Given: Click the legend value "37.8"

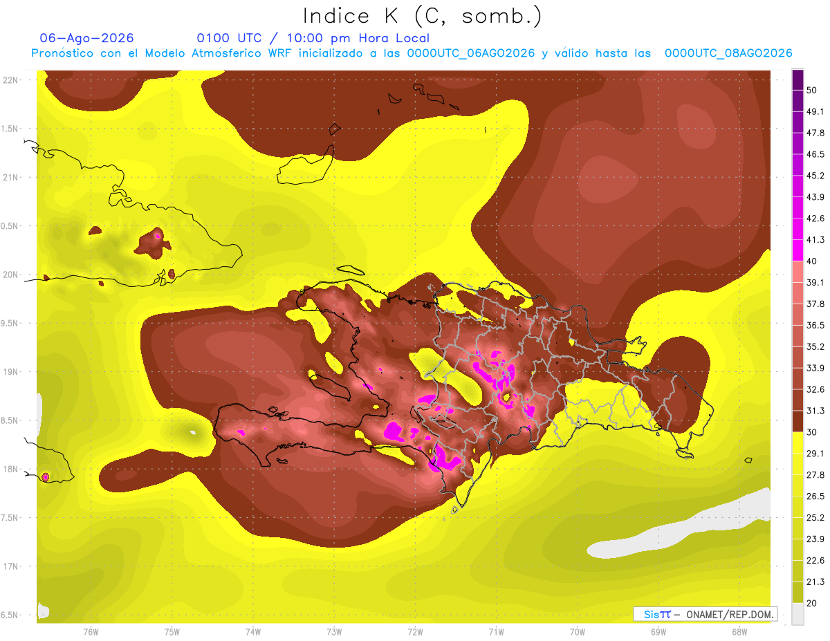Looking at the screenshot, I should click(816, 304).
